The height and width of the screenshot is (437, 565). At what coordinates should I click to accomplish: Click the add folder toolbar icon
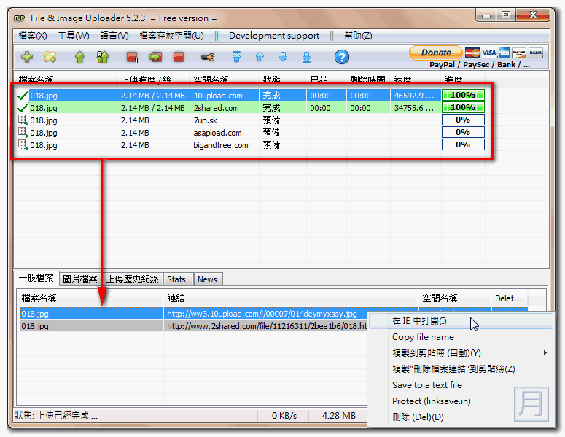tap(50, 57)
